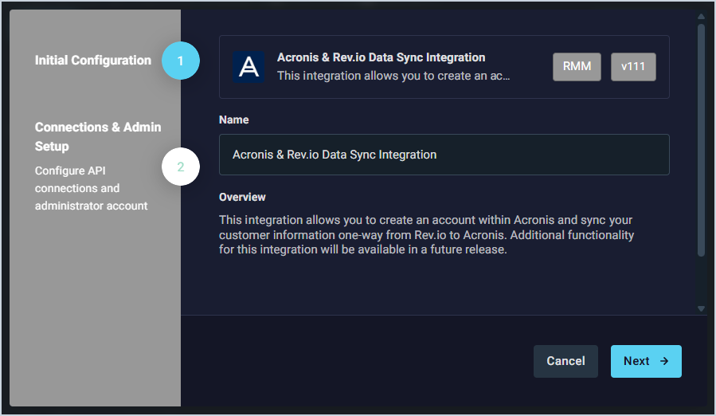This screenshot has height=416, width=716.
Task: Click the truncated integration description in the card
Action: tap(393, 77)
